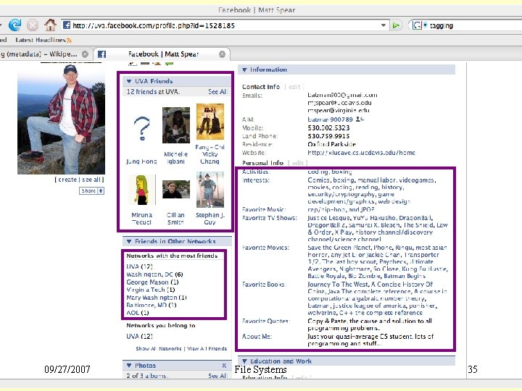Click the Oxford Parkside residence text
Screen dimensions: 522x391
pyautogui.click(x=331, y=144)
